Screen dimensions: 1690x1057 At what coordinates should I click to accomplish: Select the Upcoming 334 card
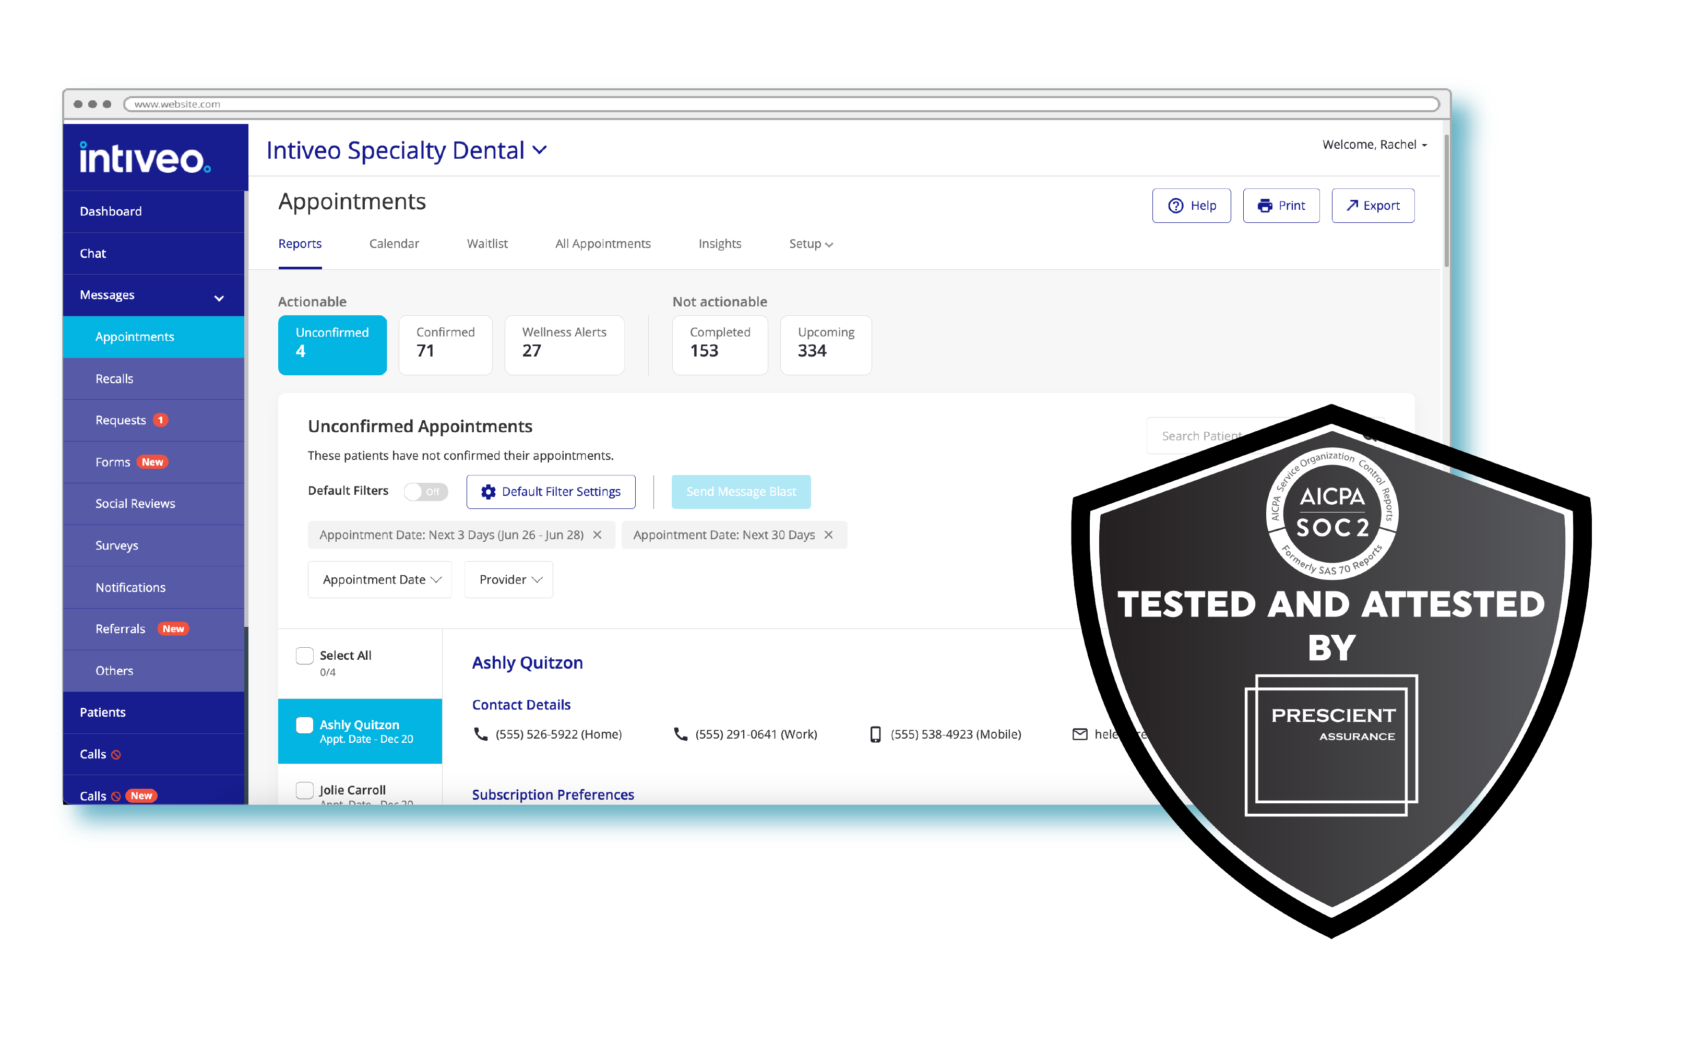826,346
